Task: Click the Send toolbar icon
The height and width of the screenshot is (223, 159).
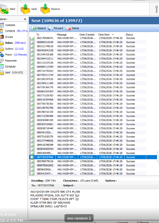Action: 25,9
